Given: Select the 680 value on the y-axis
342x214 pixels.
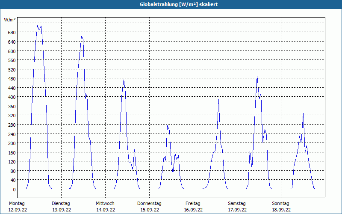Looking at the screenshot, I should coord(12,33).
